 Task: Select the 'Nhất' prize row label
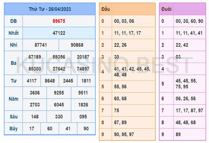pyautogui.click(x=14, y=33)
